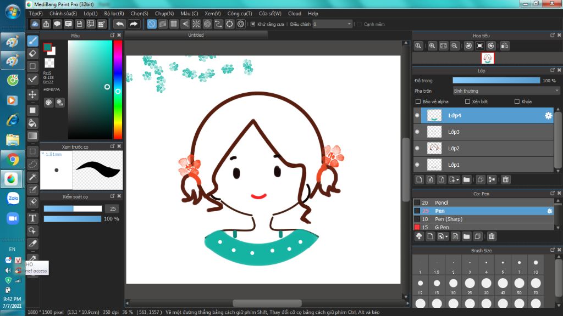This screenshot has width=563, height=316.
Task: Select the Pen (Sharp) brush
Action: coord(448,219)
